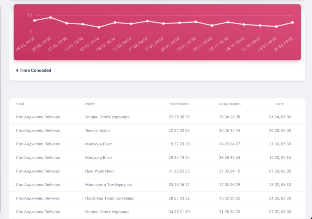Click the ENEMY SCORES column header
Screen dimensions: 312x219
point(229,104)
